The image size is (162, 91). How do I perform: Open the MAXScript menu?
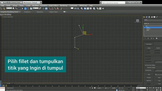click(83, 6)
